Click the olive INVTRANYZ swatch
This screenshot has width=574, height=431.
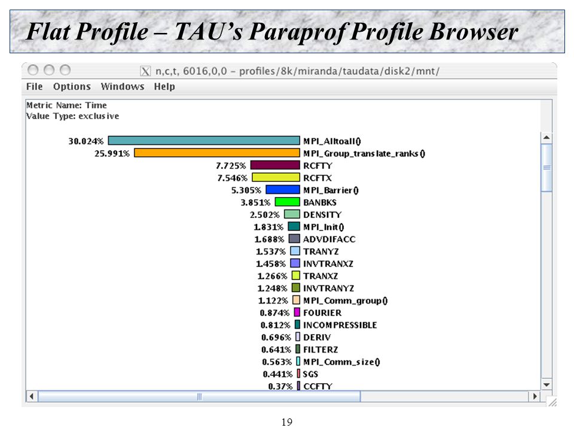(296, 288)
